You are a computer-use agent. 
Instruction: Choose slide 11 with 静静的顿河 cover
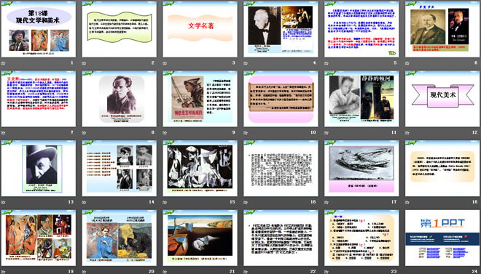click(361, 99)
